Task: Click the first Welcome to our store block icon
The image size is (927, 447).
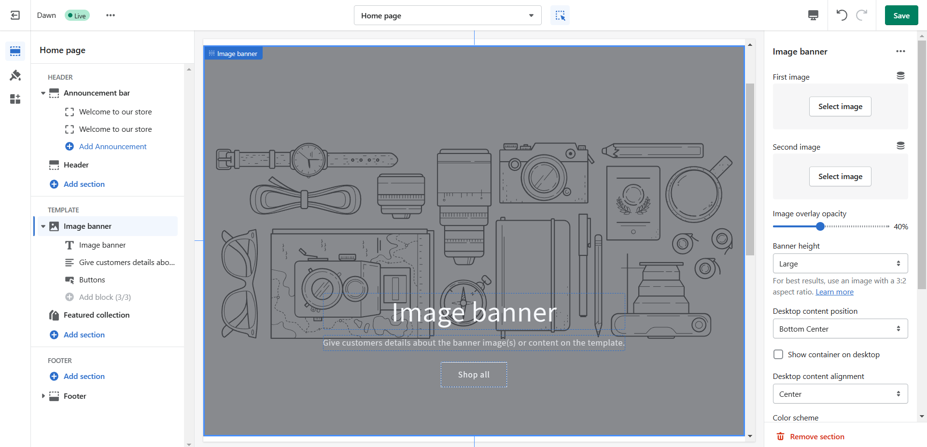Action: pos(70,112)
